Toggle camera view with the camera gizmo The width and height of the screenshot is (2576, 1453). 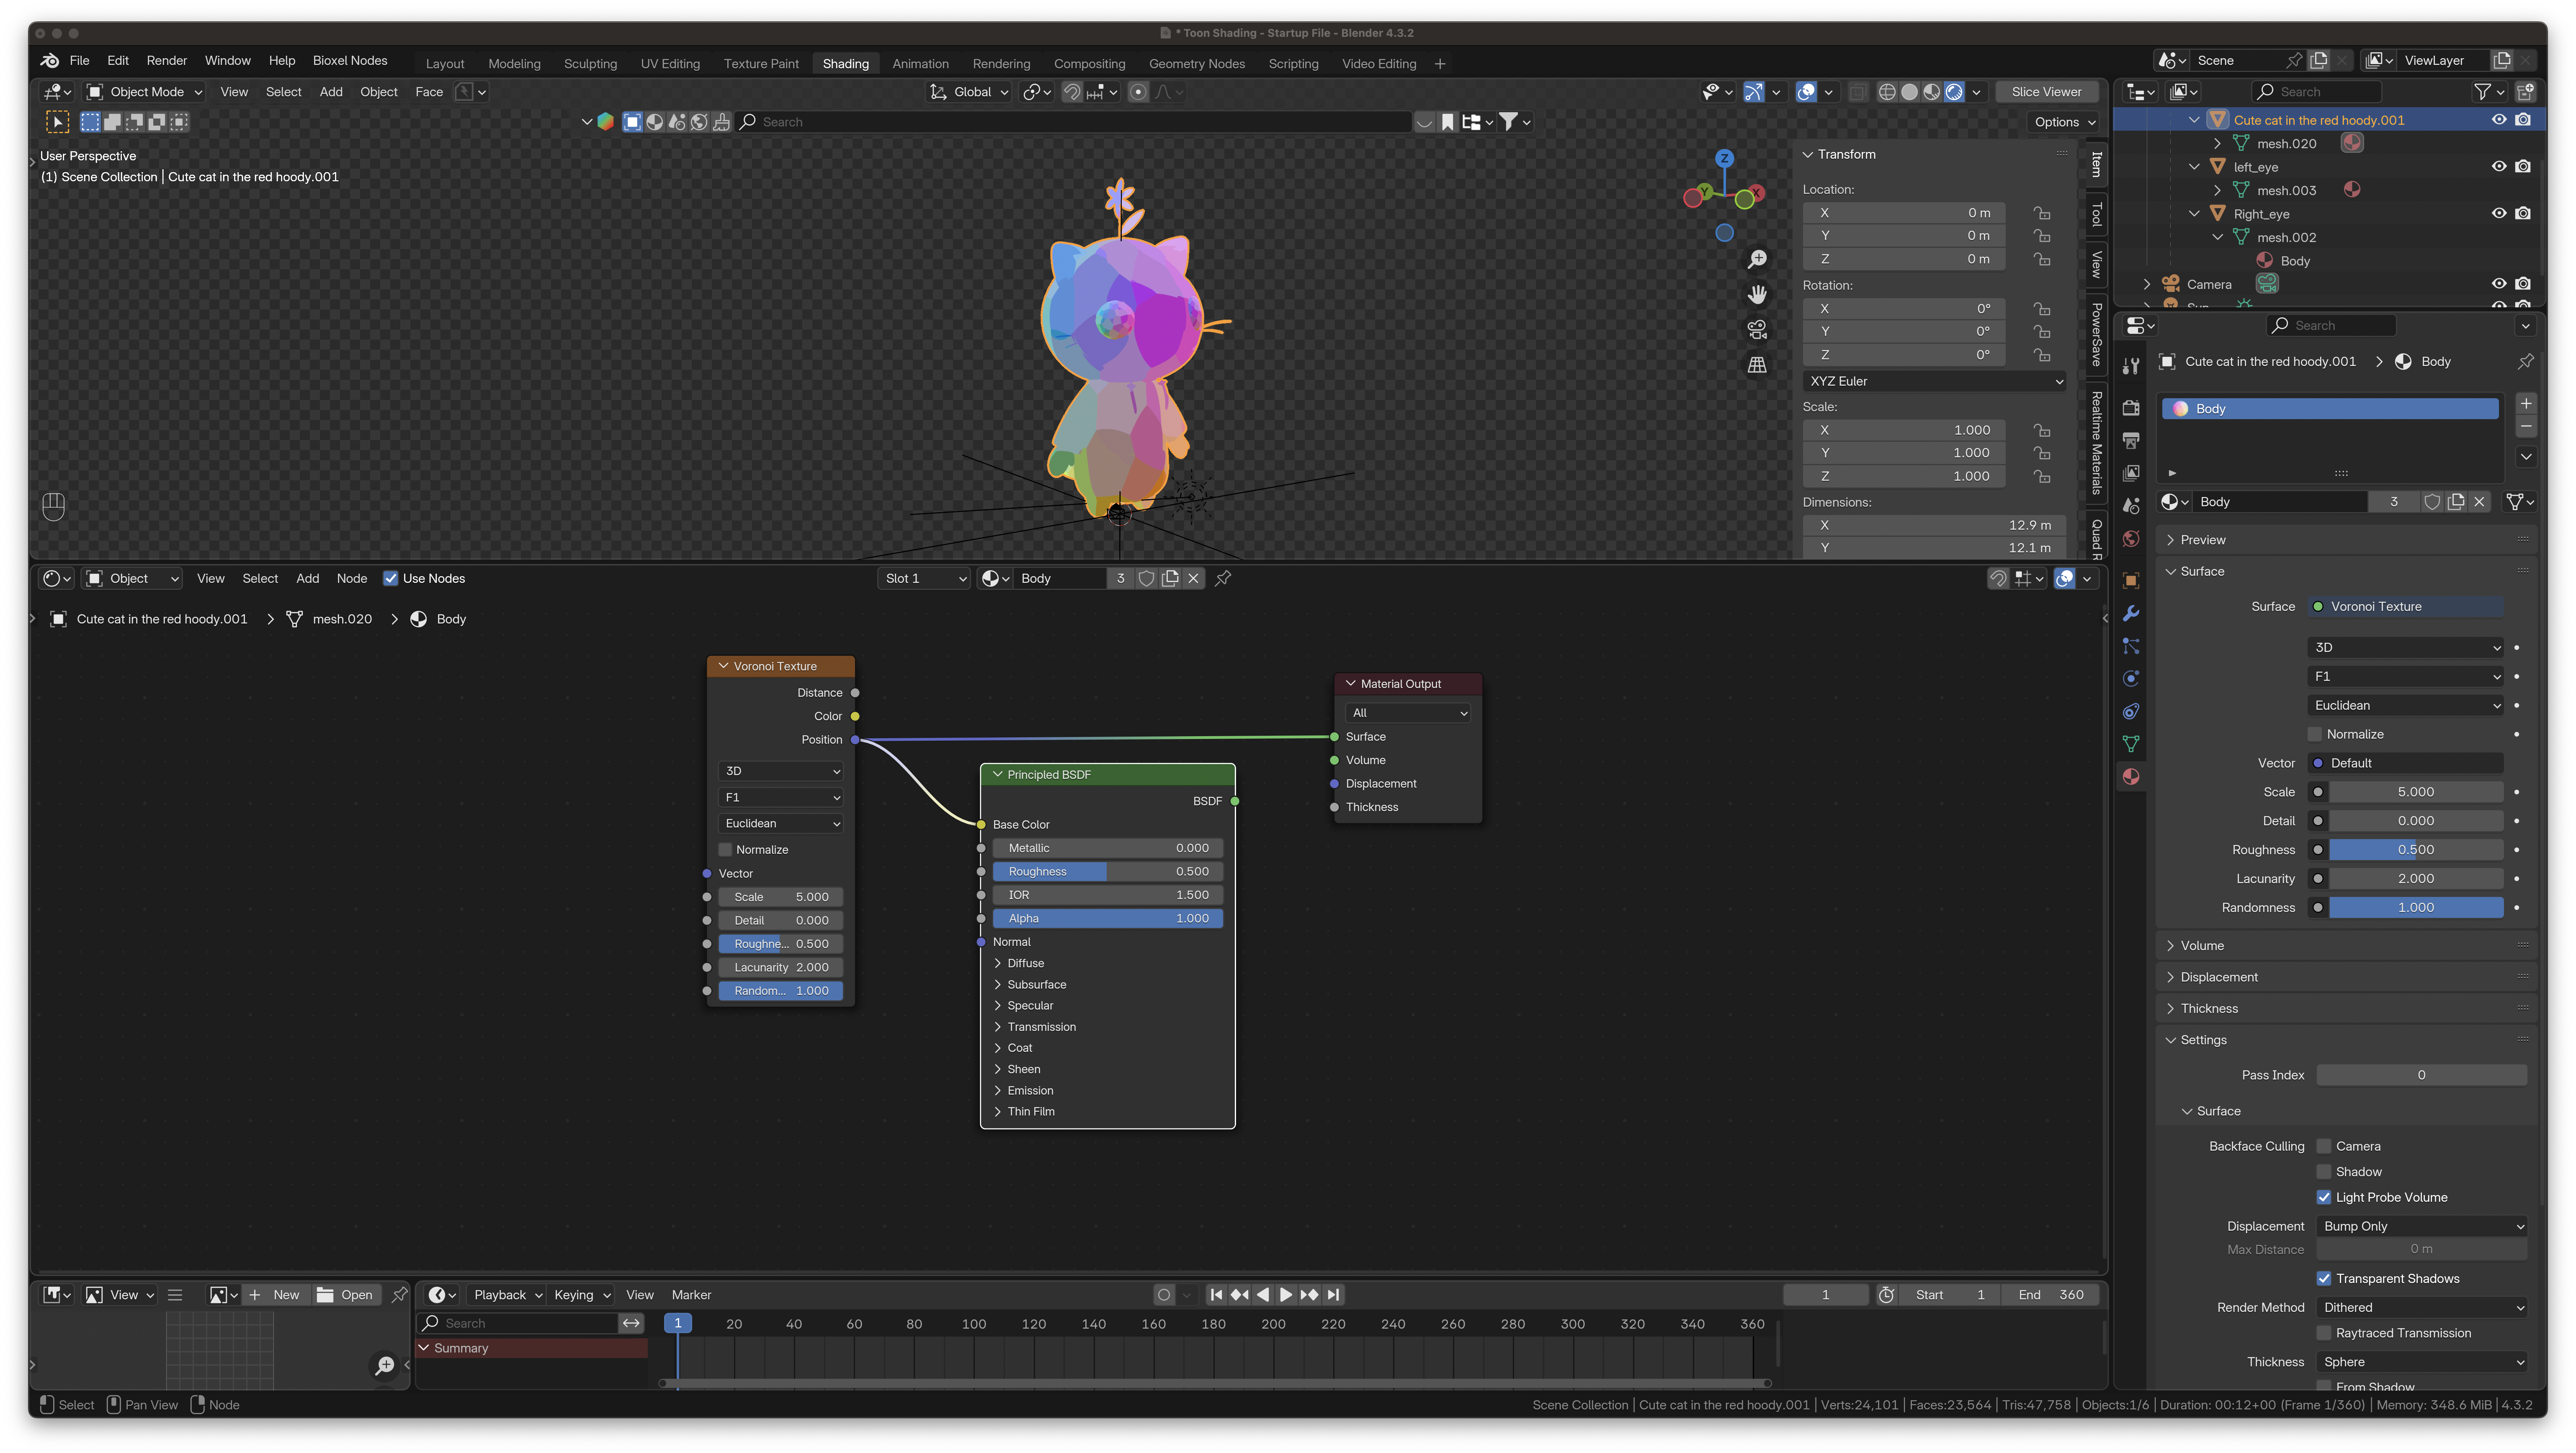click(x=1757, y=330)
